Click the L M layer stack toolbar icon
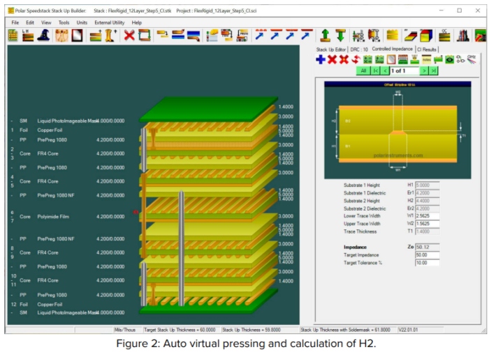Screen dimensions: 489x352 [x=28, y=35]
